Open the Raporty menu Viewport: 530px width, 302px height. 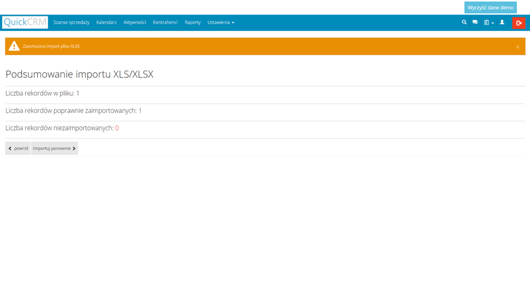(x=192, y=22)
